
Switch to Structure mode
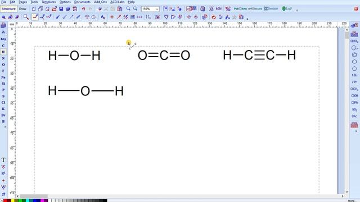tap(9, 9)
